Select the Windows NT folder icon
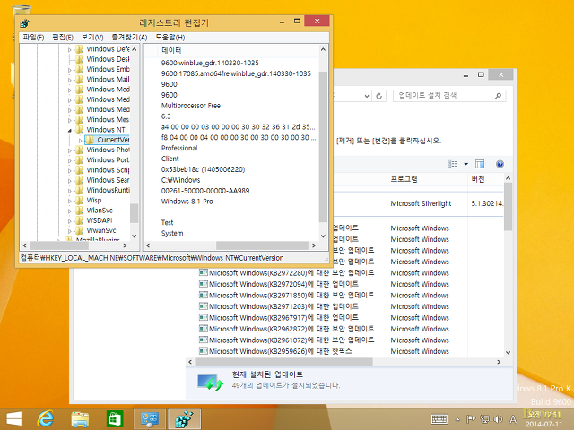 (79, 130)
